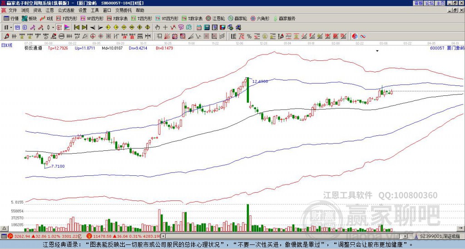The height and width of the screenshot is (249, 465).
Task: Open the 交易委托 menu
Action: coord(124,10)
